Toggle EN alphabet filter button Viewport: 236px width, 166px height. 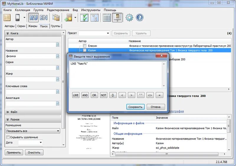(44, 18)
